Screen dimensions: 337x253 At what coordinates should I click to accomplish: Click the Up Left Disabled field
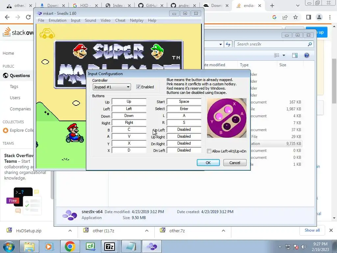click(x=184, y=129)
